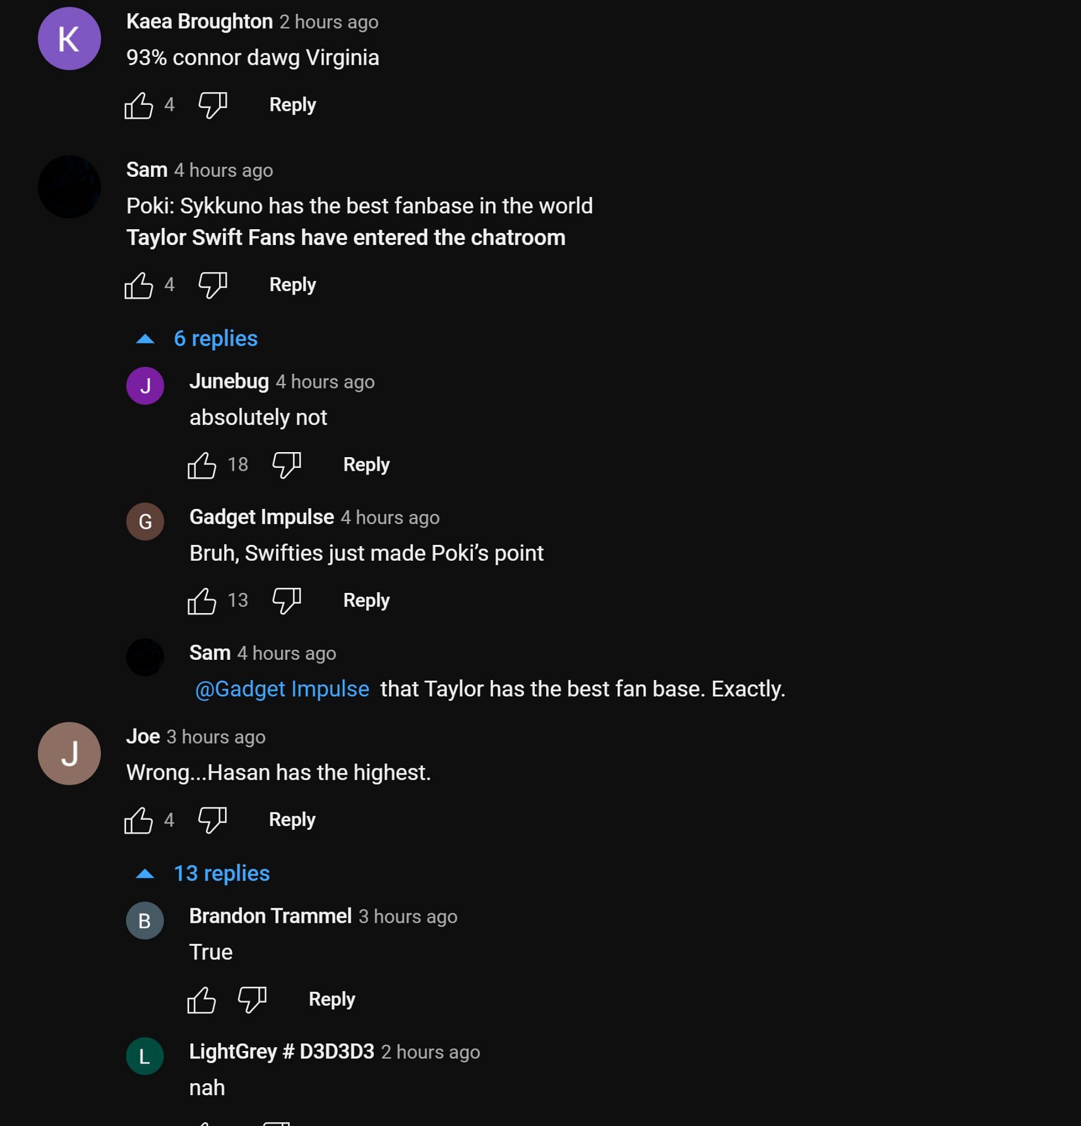Like Sam's Poki Sykkuno fanbase comment
This screenshot has width=1081, height=1126.
139,285
